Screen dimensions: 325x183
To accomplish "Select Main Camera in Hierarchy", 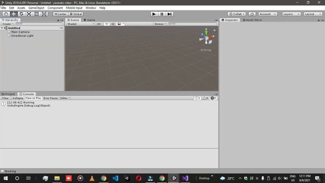I will tap(20, 32).
